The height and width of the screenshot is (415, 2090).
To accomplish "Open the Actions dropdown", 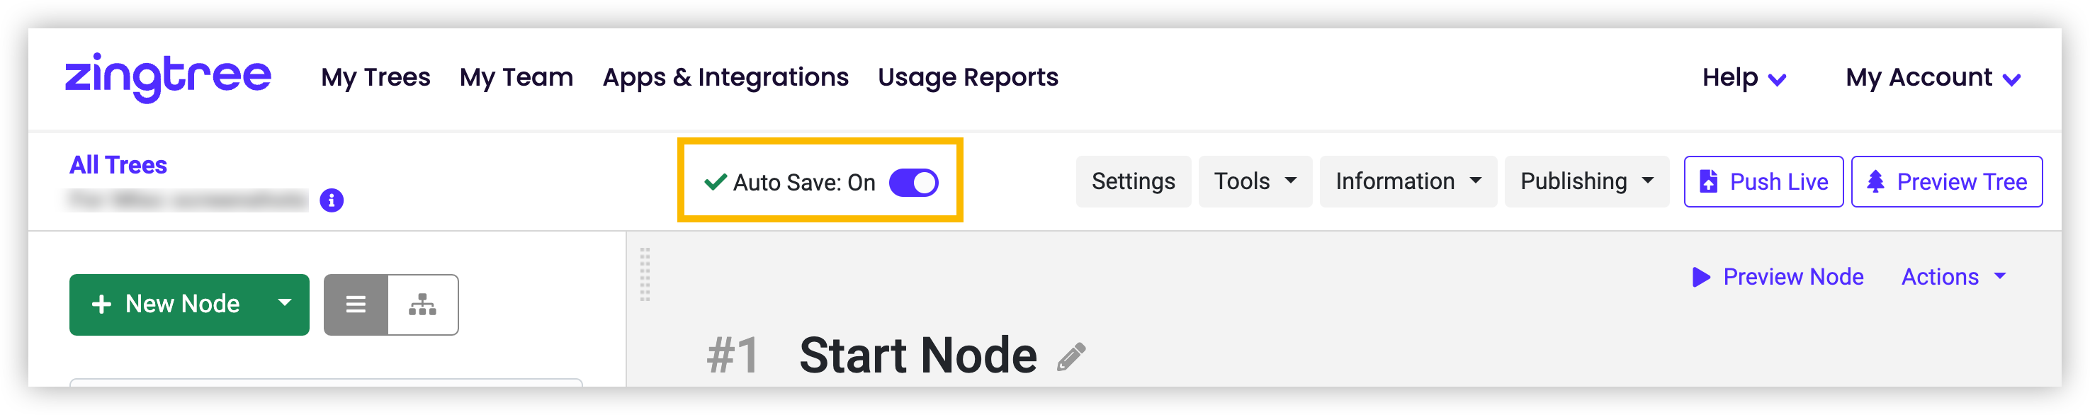I will click(1954, 277).
